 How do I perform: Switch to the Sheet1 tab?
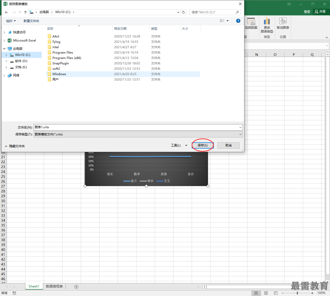click(x=34, y=287)
